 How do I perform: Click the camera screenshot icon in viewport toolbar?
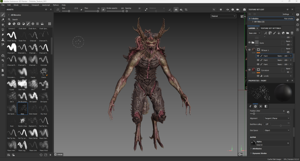(245, 10)
